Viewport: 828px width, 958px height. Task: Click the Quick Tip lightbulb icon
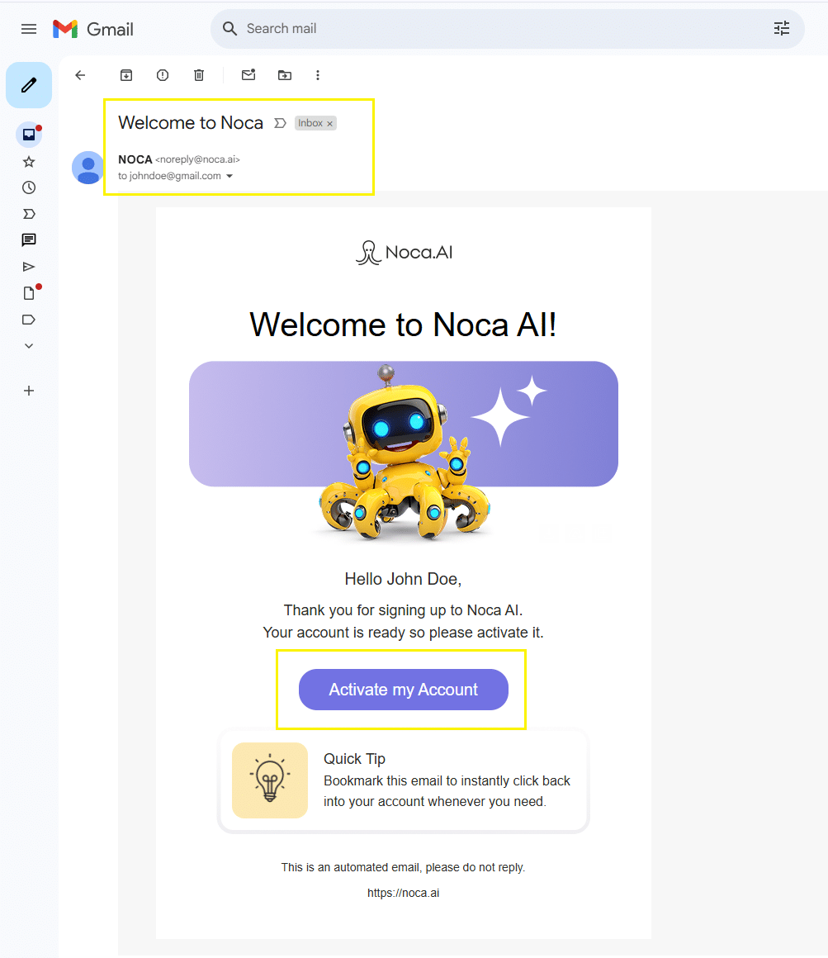point(270,780)
